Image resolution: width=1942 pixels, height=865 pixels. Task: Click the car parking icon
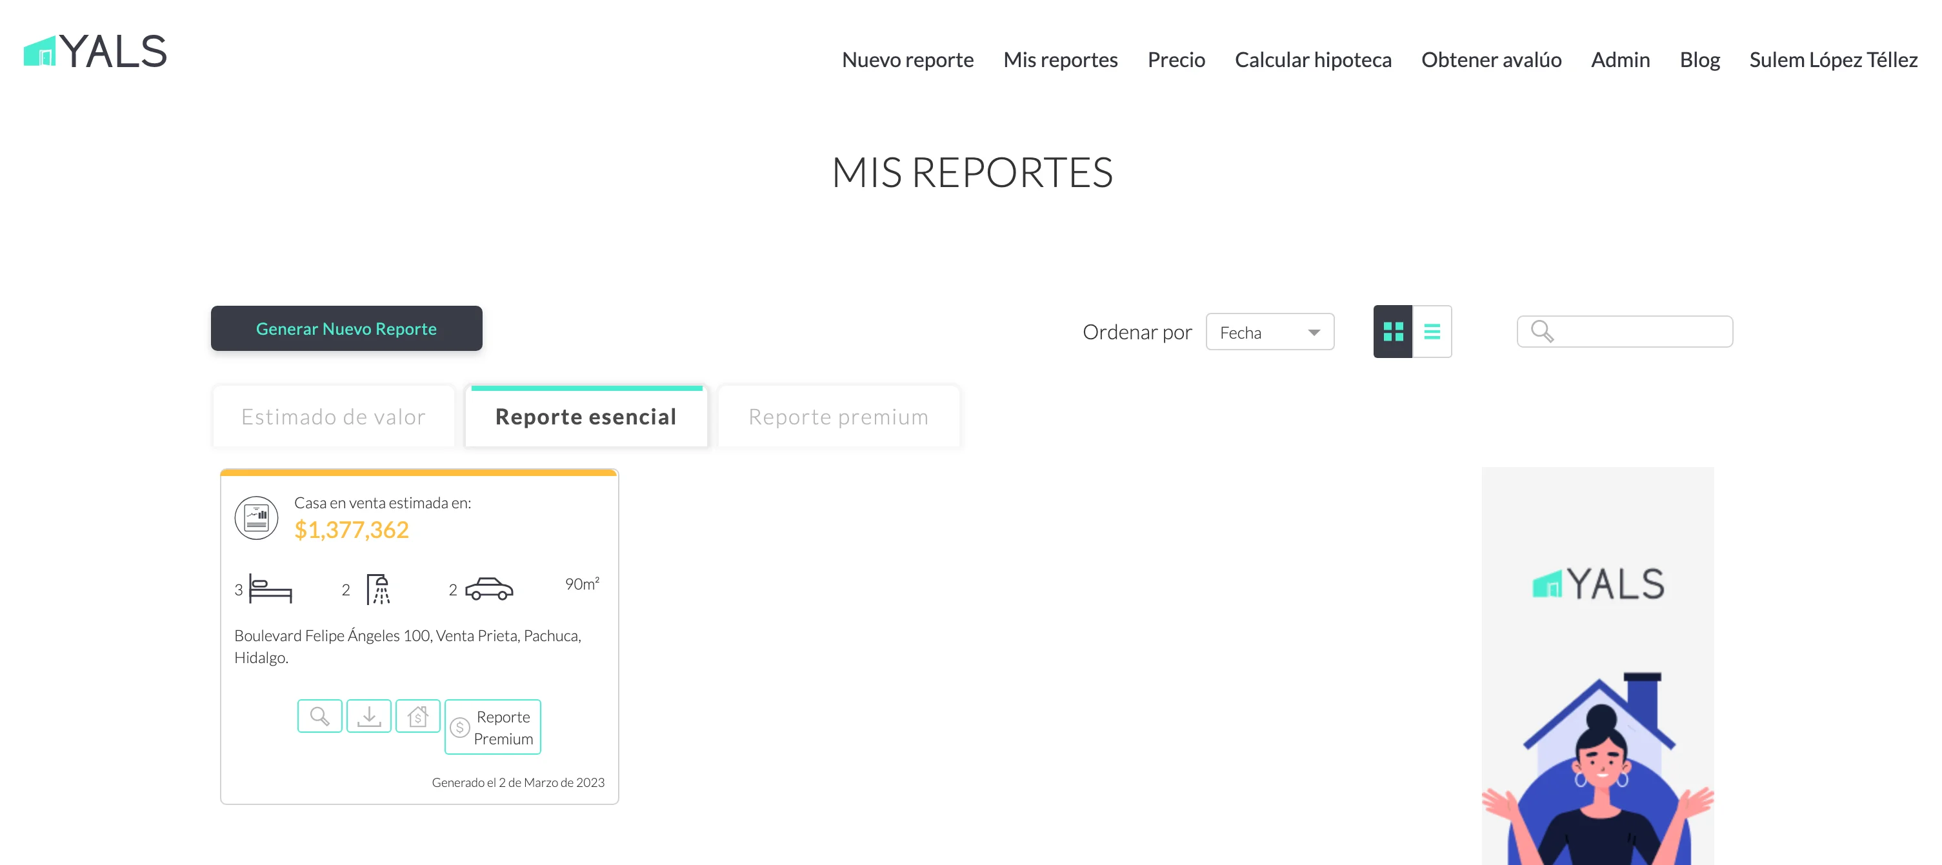(x=488, y=589)
